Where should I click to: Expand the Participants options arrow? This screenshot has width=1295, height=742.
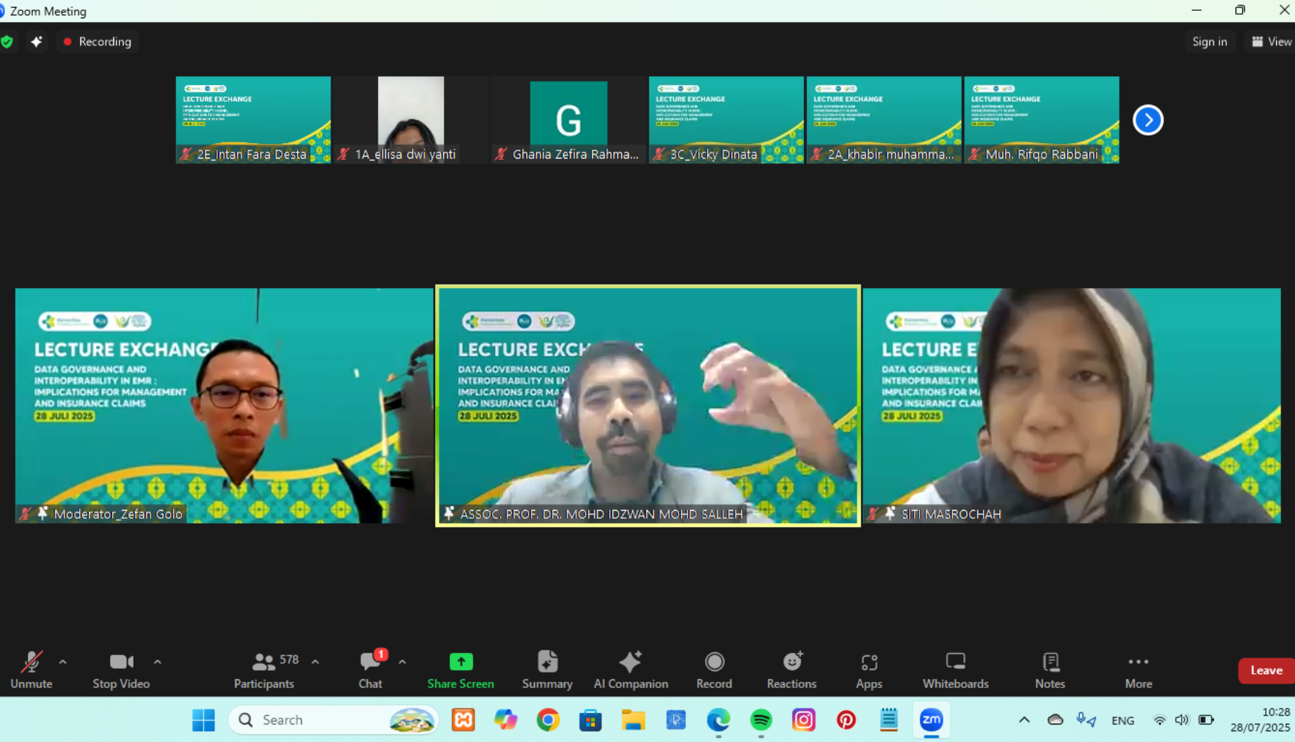315,662
